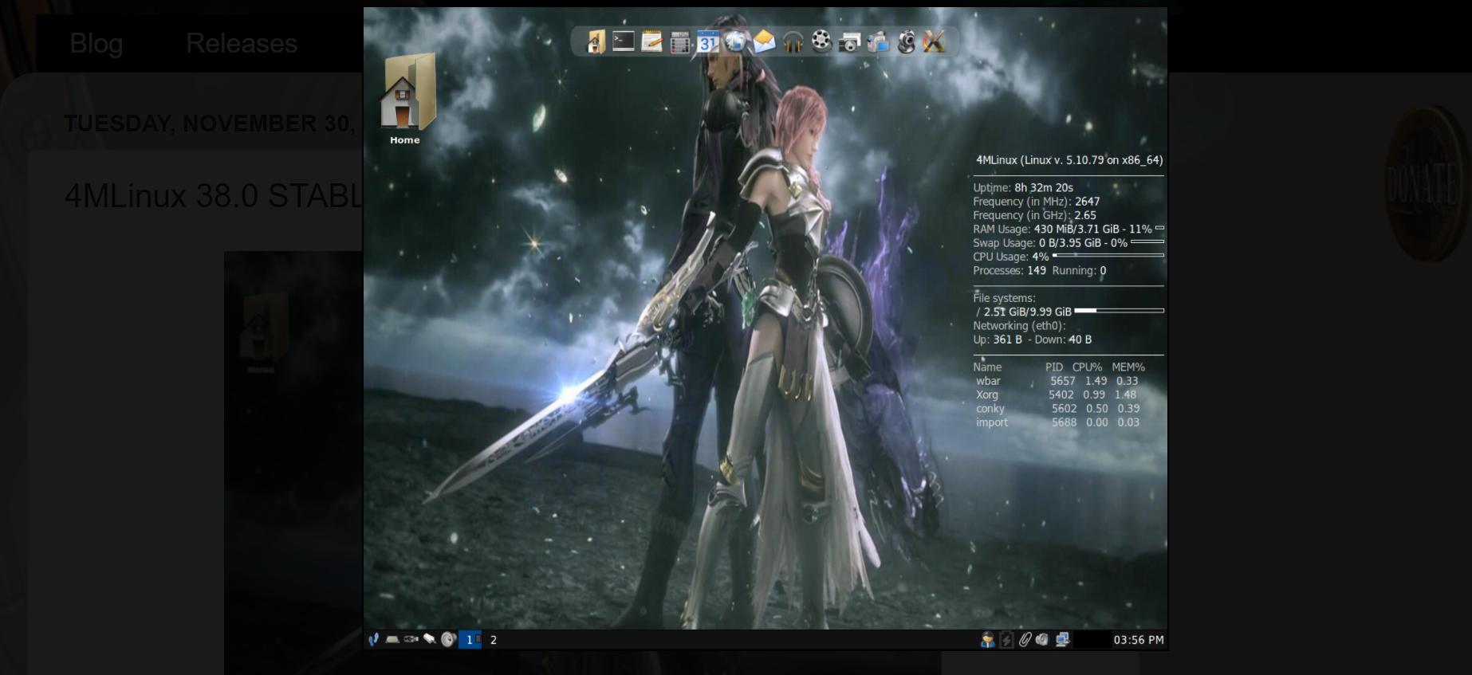Open the camcorder screen recorder dock icon

(877, 41)
